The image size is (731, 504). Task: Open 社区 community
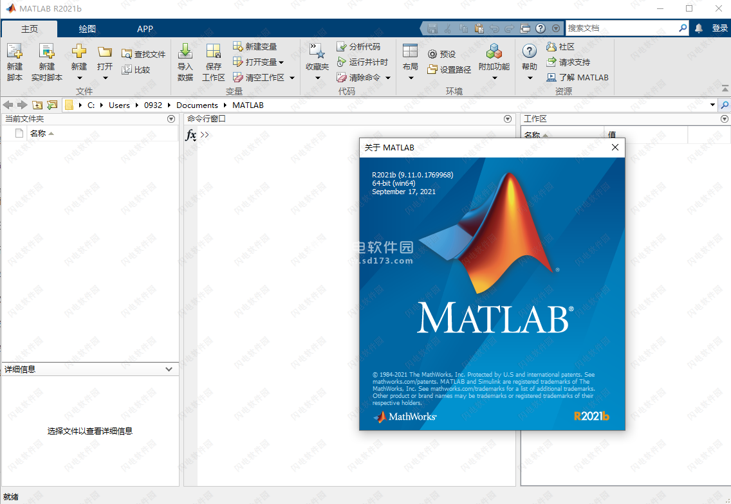click(560, 46)
